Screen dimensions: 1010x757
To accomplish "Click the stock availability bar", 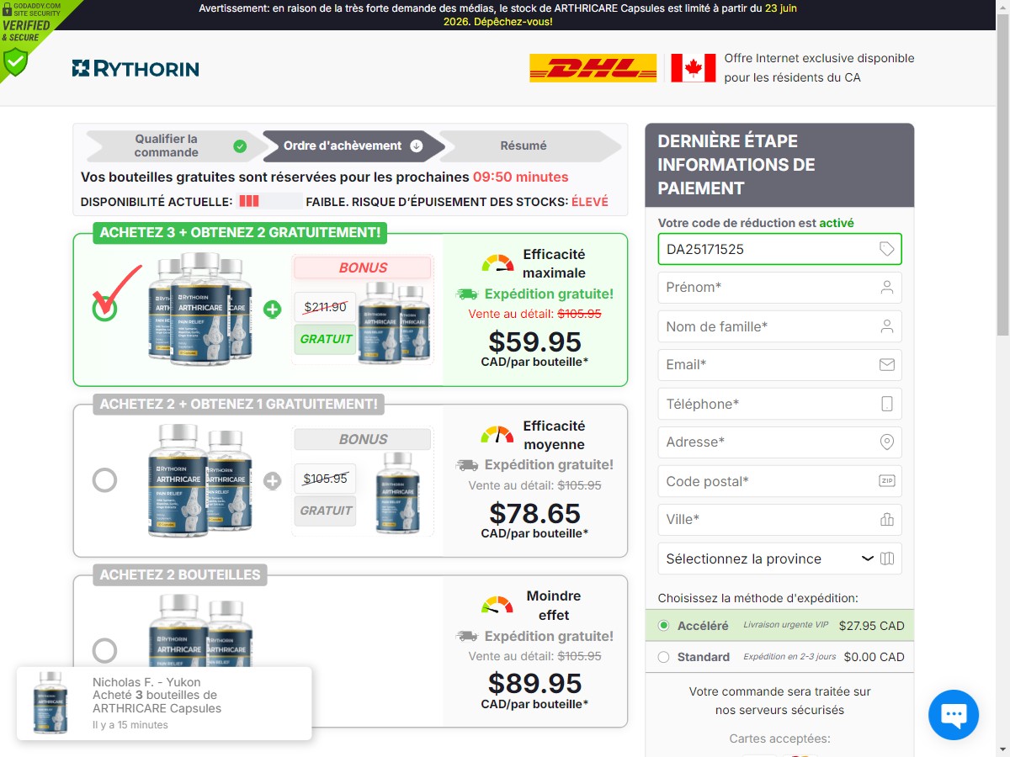I will pos(270,202).
